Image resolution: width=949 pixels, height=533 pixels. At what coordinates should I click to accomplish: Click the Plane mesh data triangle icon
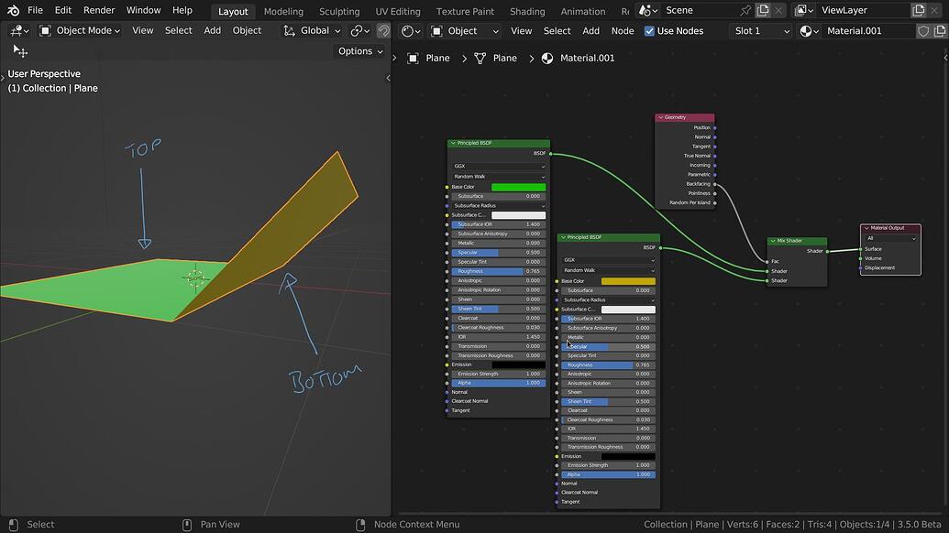480,58
